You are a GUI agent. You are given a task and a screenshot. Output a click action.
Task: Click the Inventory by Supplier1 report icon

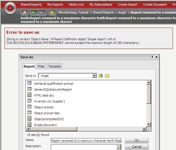[x=29, y=101]
